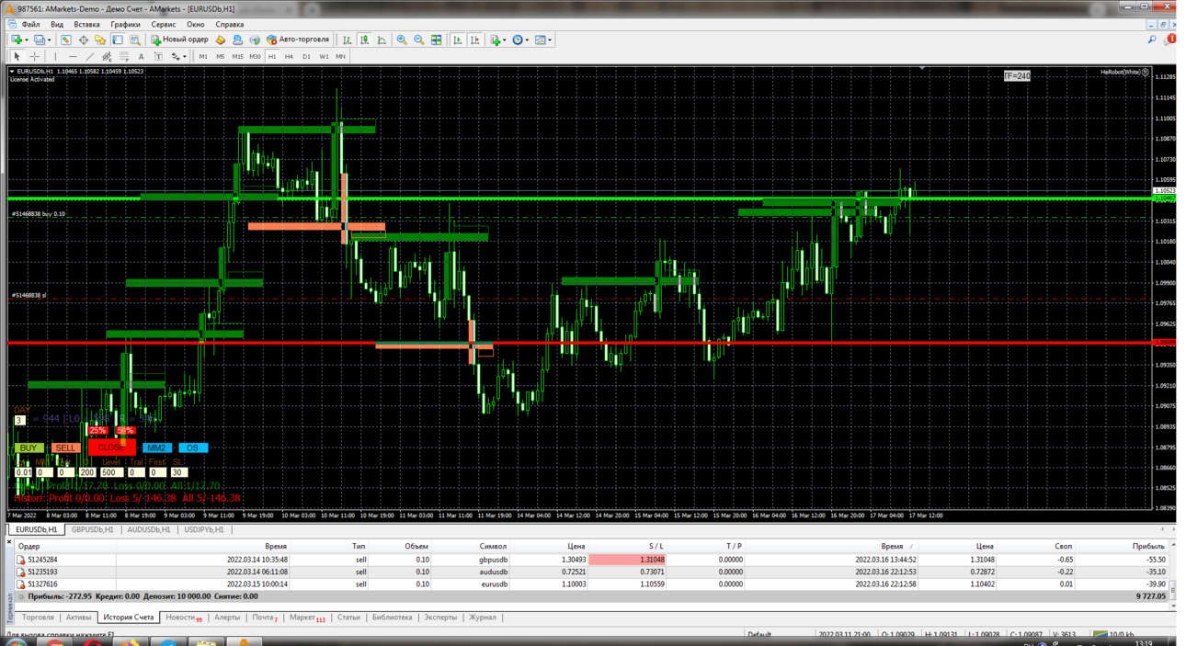This screenshot has width=1186, height=646.
Task: Switch to MN timeframe
Action: point(340,57)
